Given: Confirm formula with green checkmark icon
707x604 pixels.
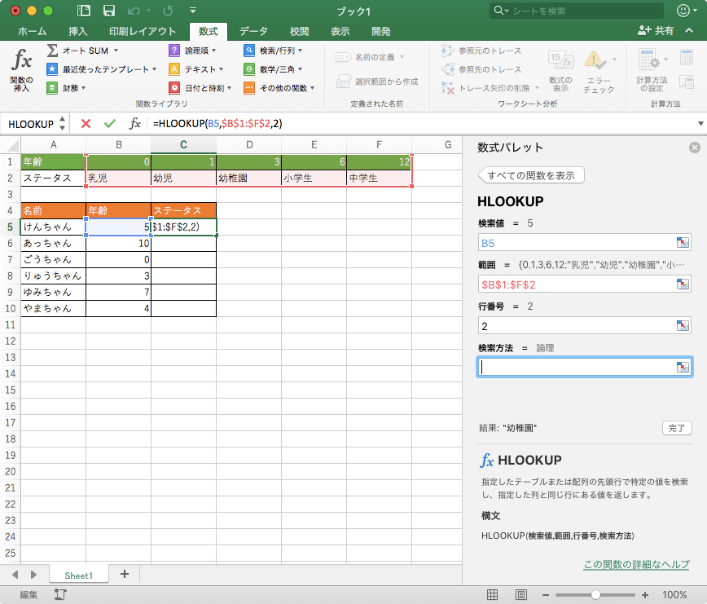Looking at the screenshot, I should pos(110,124).
